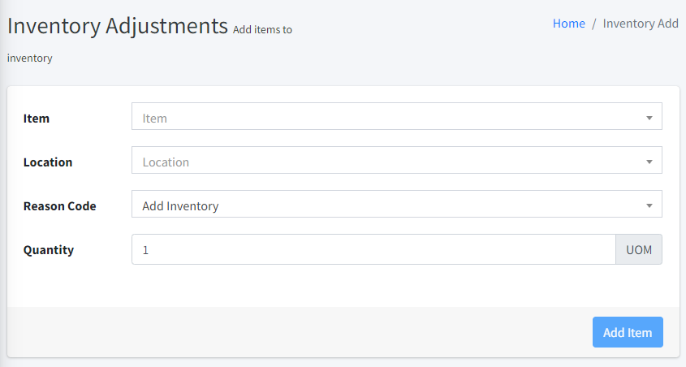Viewport: 686px width, 367px height.
Task: Open the Location select box
Action: point(390,162)
